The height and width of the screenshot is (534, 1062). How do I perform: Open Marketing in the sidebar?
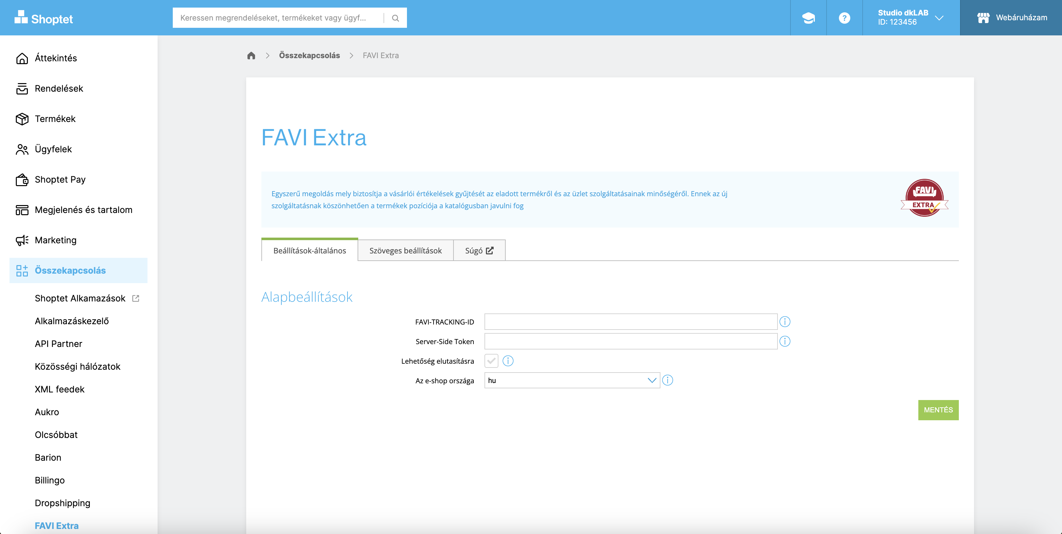click(x=56, y=240)
